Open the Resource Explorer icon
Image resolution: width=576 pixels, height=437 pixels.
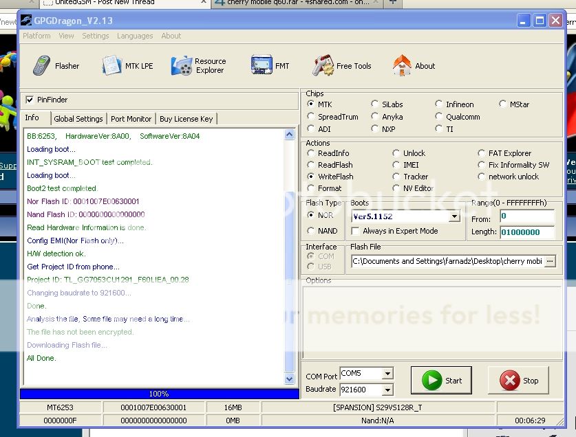182,66
